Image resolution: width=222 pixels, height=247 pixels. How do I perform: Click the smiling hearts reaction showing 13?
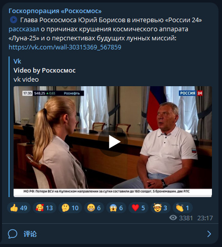pyautogui.click(x=44, y=208)
